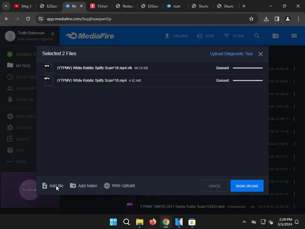Image resolution: width=305 pixels, height=229 pixels.
Task: Click the new folder icon in header
Action: (276, 36)
